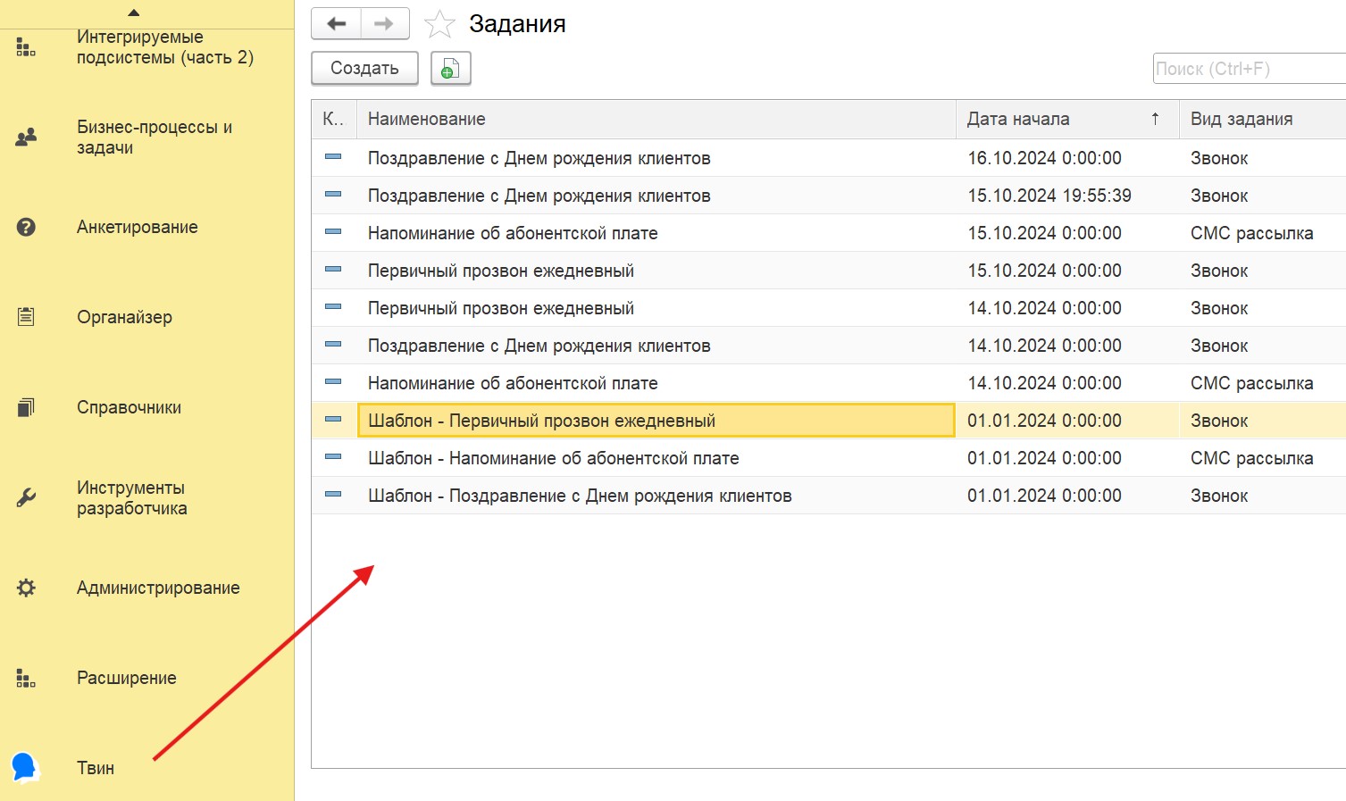Click the Инструменты разработчика wrench icon
Screen dimensions: 1346x801
point(26,497)
